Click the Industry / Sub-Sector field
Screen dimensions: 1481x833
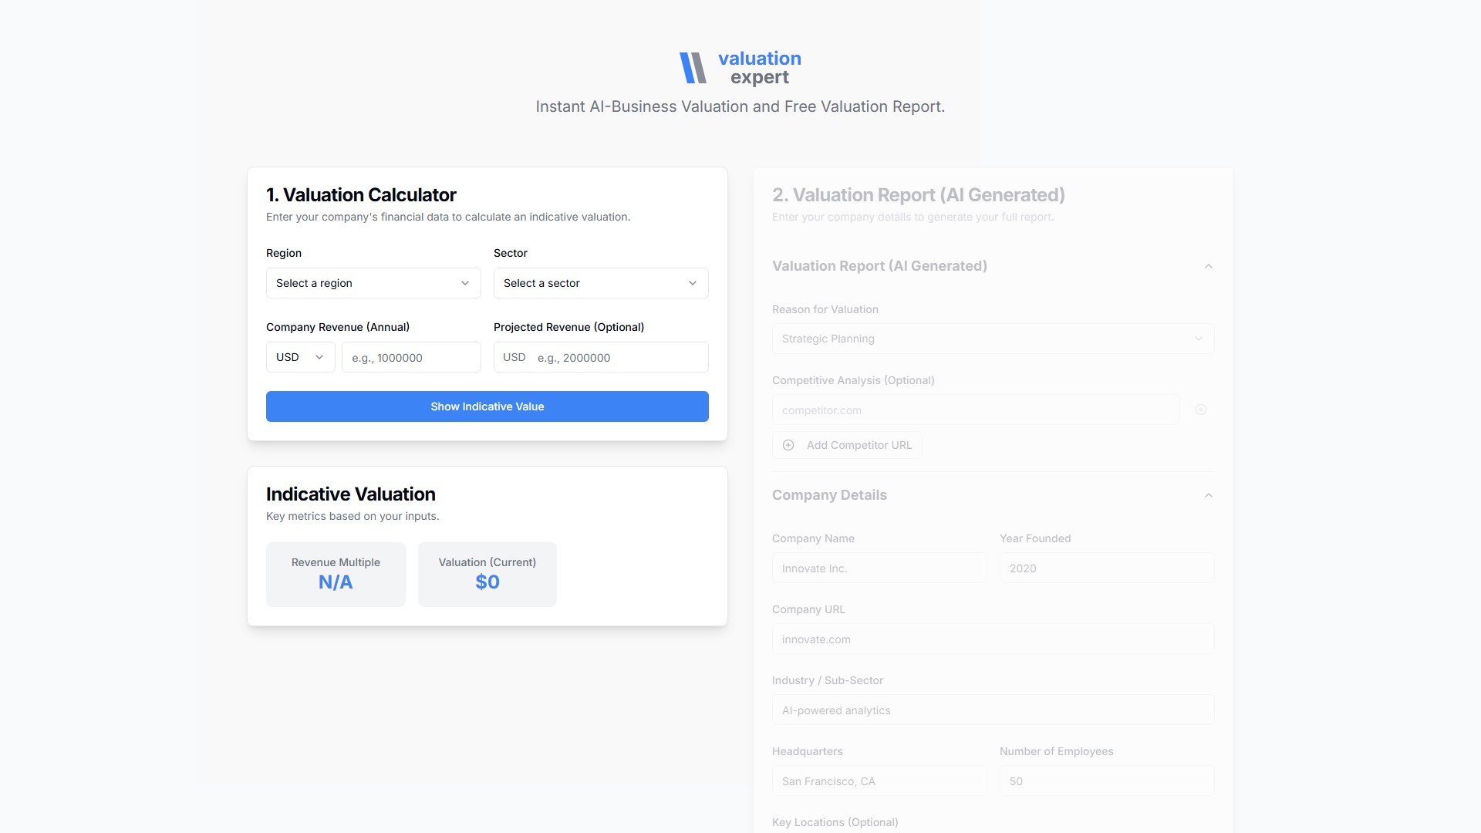pyautogui.click(x=993, y=710)
